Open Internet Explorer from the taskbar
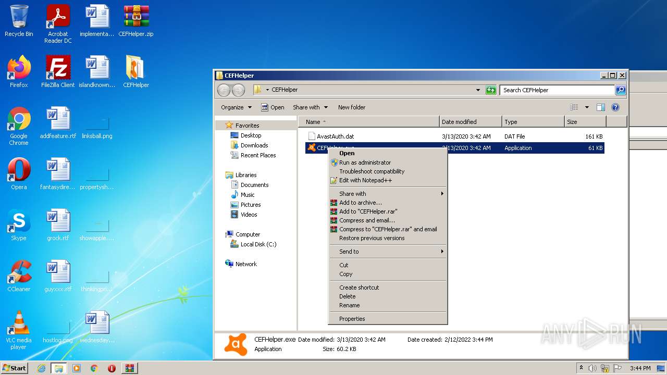 coord(41,368)
